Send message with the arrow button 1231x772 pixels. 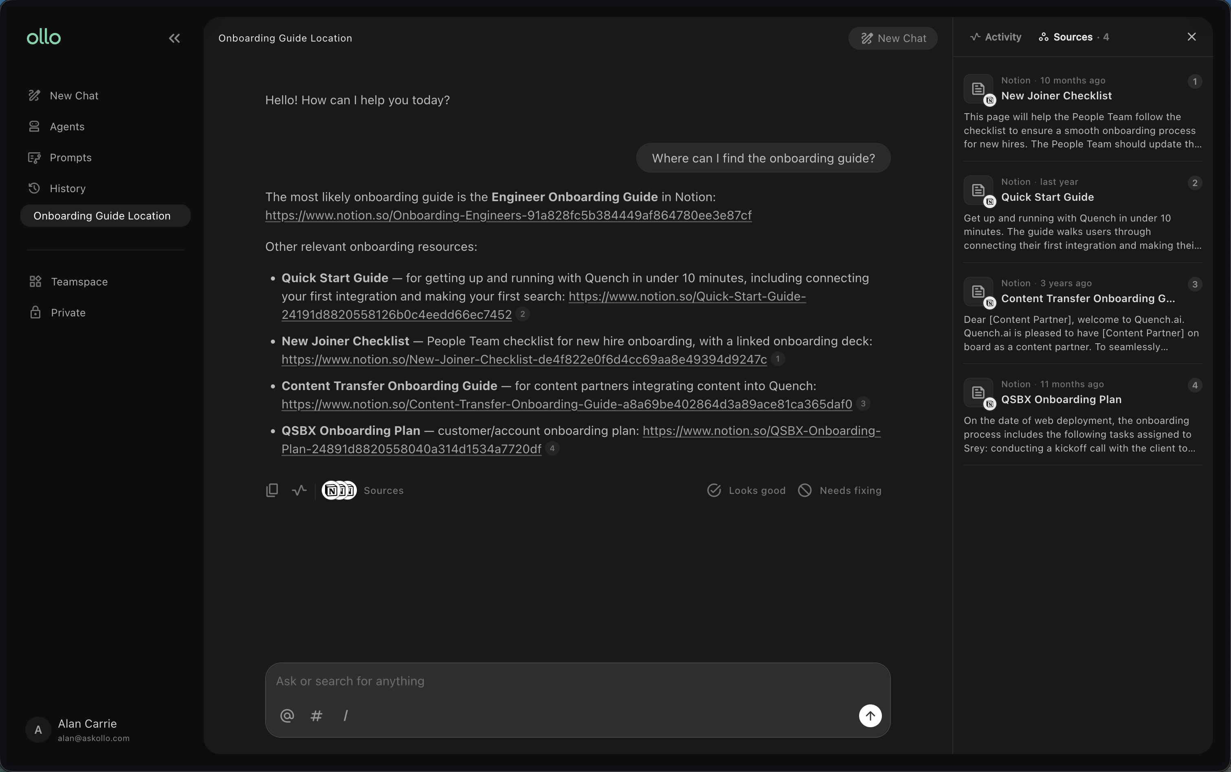[870, 716]
